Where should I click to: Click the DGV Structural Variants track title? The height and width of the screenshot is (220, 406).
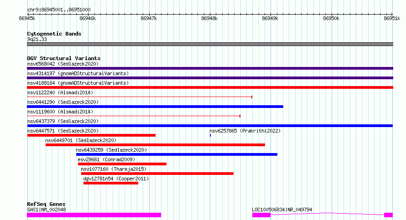pyautogui.click(x=64, y=58)
